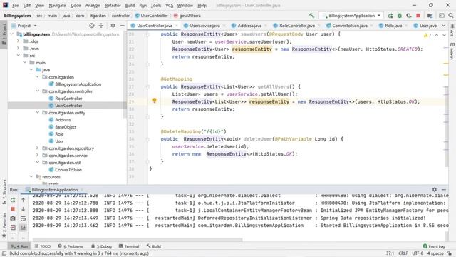This screenshot has width=456, height=257.
Task: Close the UserController.java tab
Action: point(176,26)
